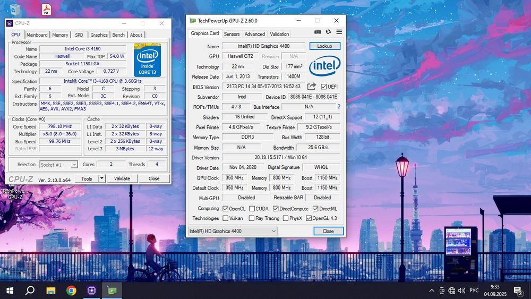This screenshot has height=299, width=531.
Task: Switch to the CPU-Z taskbar button
Action: [91, 291]
